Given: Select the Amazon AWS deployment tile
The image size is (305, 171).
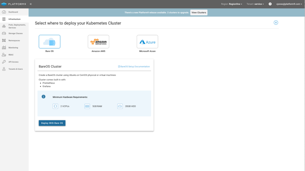Looking at the screenshot, I should click(x=98, y=42).
